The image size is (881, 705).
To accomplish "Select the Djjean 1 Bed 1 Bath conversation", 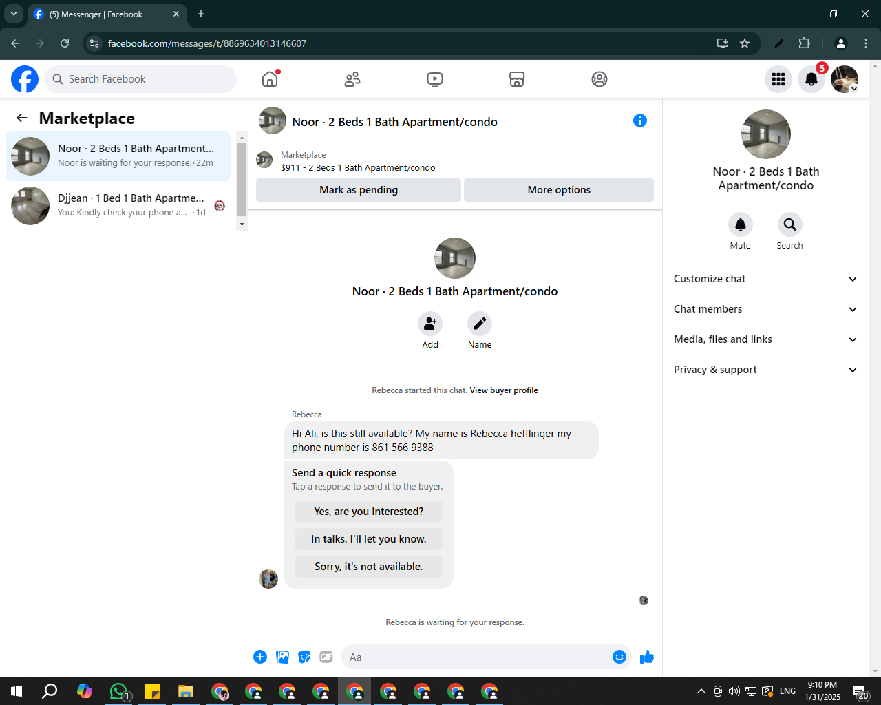I will [118, 205].
